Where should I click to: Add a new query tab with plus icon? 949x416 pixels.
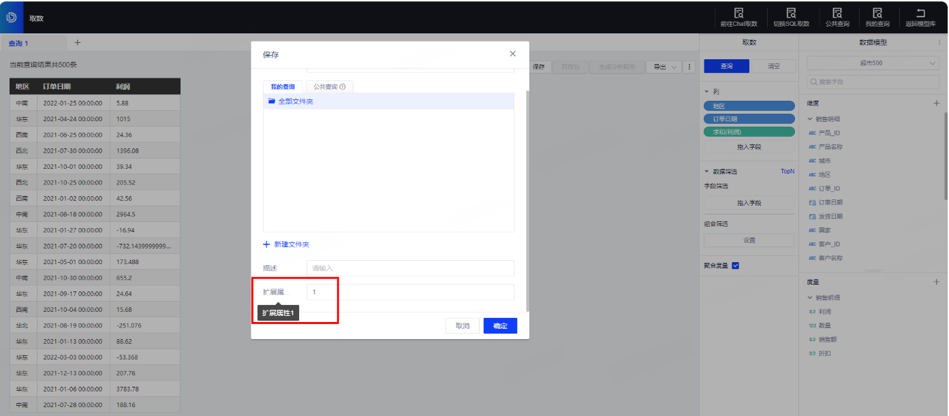pos(77,42)
